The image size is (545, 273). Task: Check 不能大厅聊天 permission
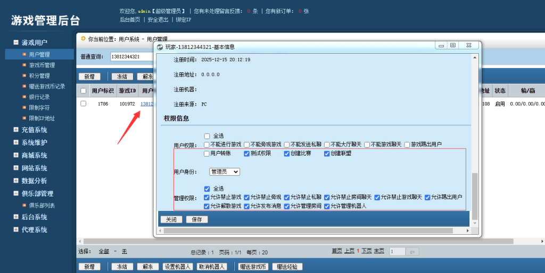(x=327, y=144)
